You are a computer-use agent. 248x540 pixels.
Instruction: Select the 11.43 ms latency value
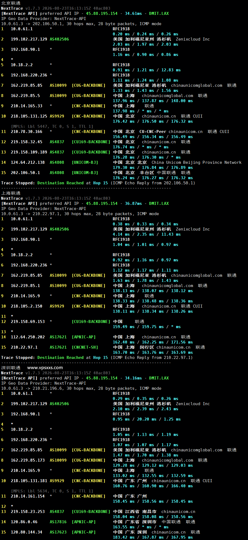tap(171, 234)
